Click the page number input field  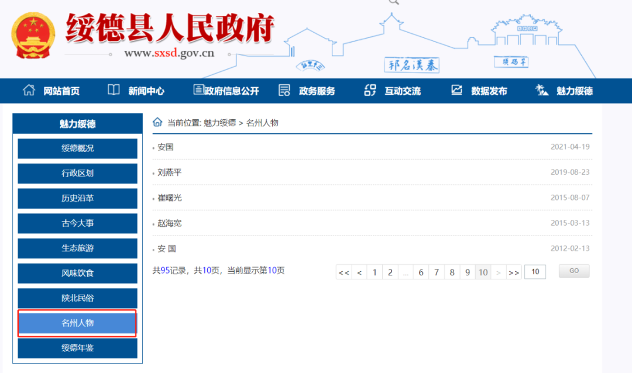point(535,272)
